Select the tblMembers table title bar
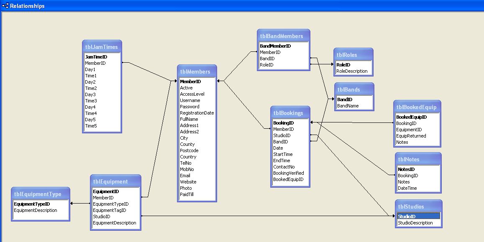 [197, 71]
